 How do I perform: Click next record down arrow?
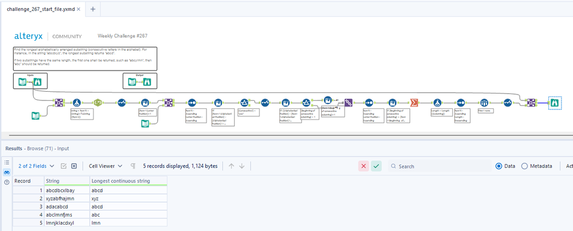[241, 166]
